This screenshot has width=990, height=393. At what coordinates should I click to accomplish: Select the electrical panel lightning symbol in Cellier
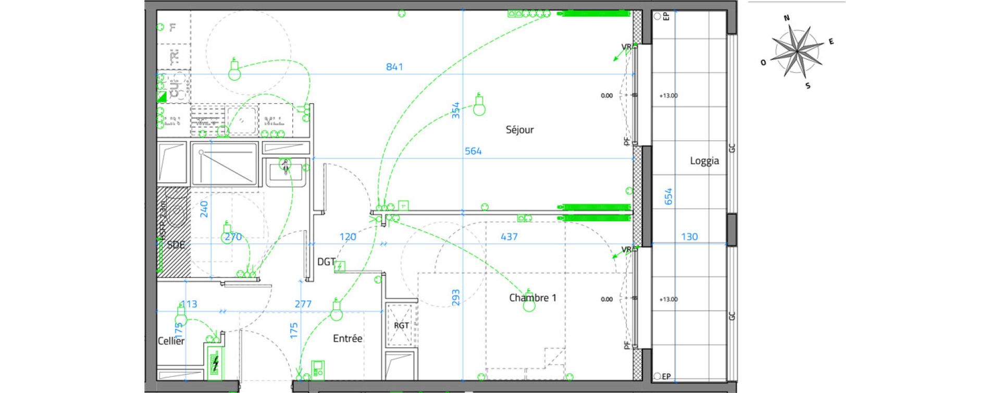point(215,363)
